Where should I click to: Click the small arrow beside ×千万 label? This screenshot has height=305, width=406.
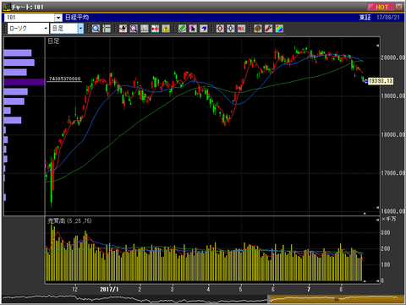pos(377,220)
